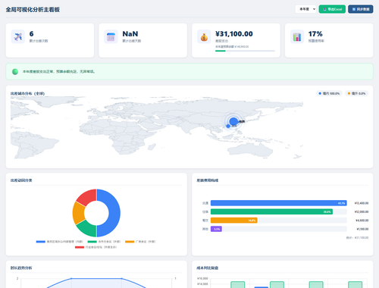This screenshot has width=379, height=288.
Task: Click the ¥4,600.00 amount in the 餐饮 row
Action: coord(362,221)
